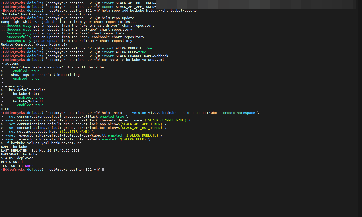Click the "${SLACK_API_APP_TOKEN}" variable
Screen dimensions: 362x217
[x=140, y=124]
